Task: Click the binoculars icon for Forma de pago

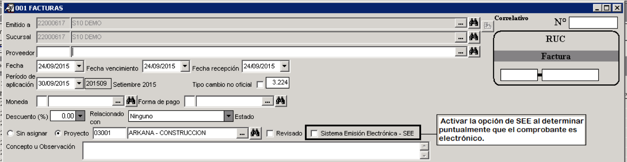Action: 280,101
